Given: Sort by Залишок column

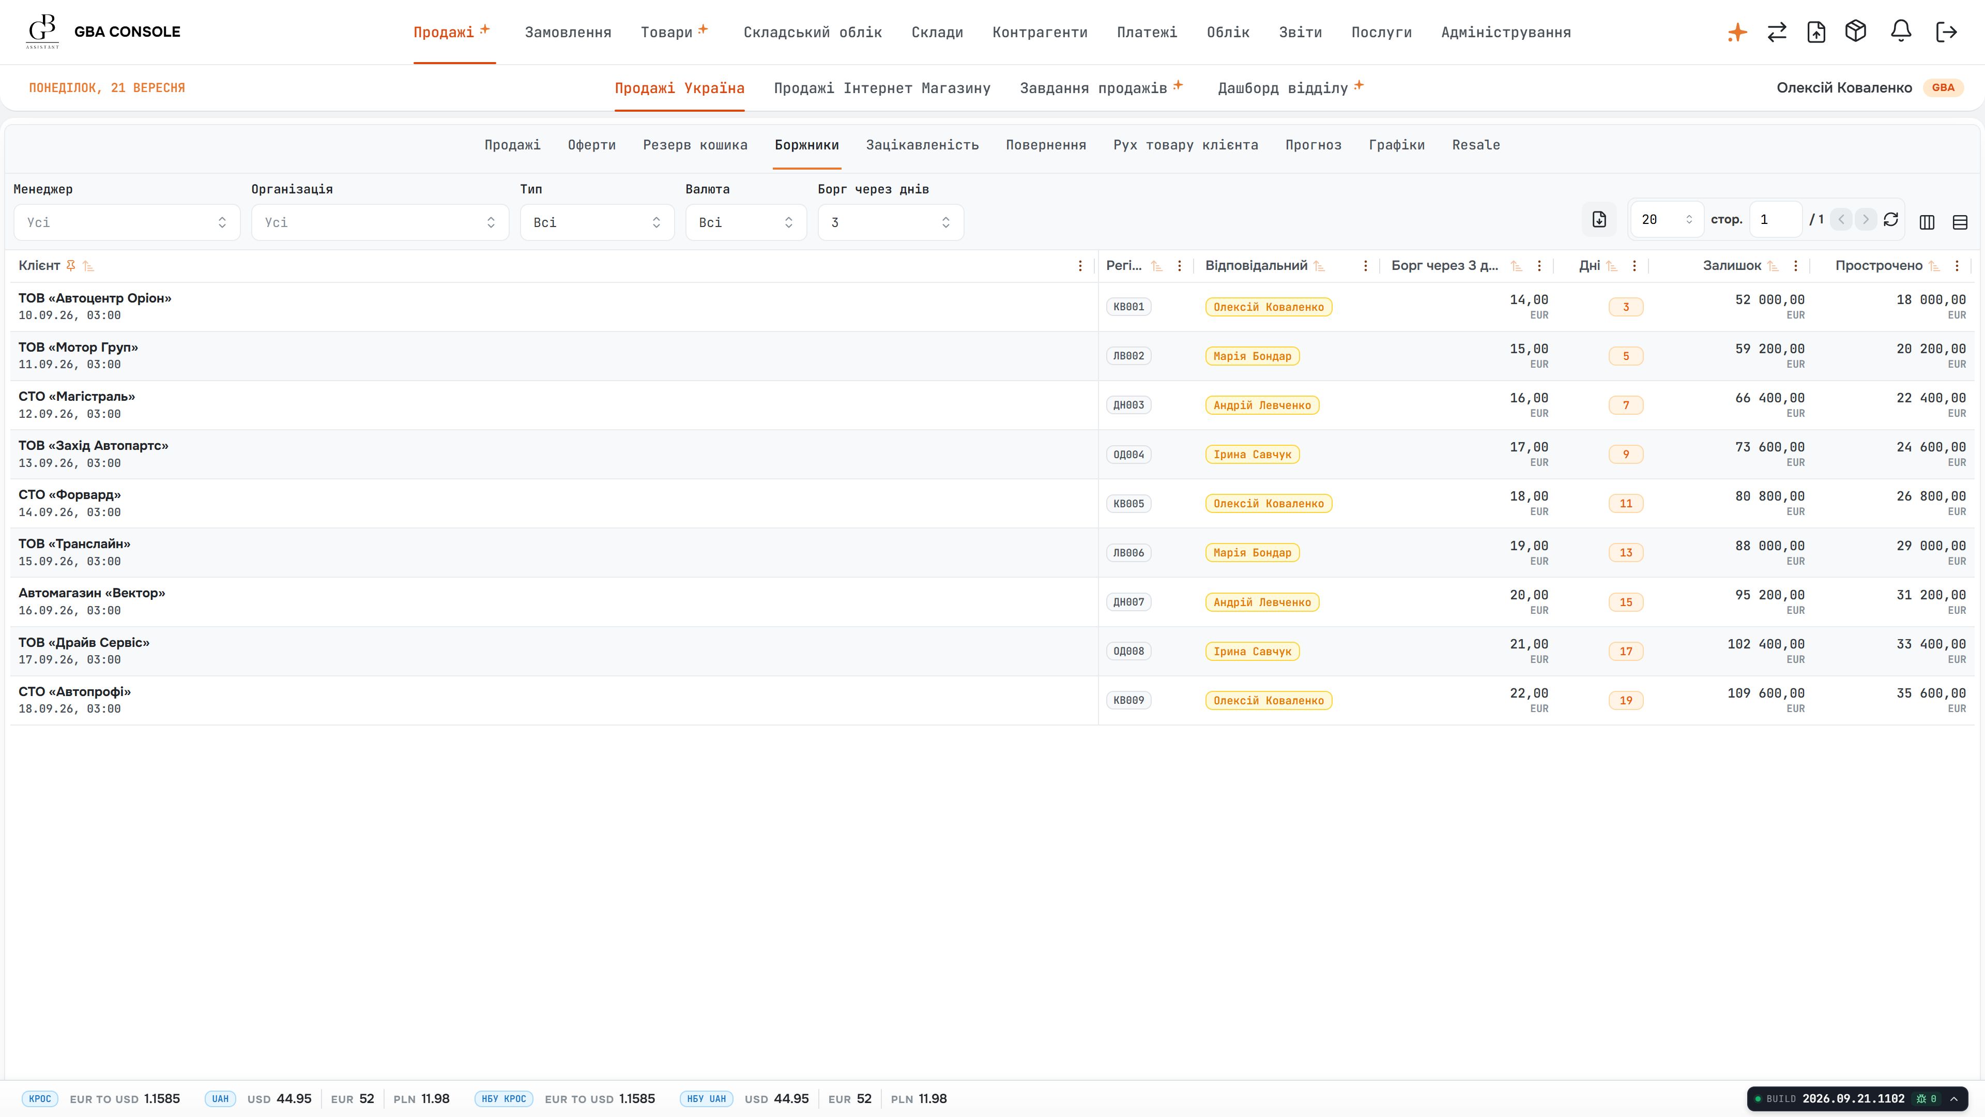Looking at the screenshot, I should point(1773,266).
